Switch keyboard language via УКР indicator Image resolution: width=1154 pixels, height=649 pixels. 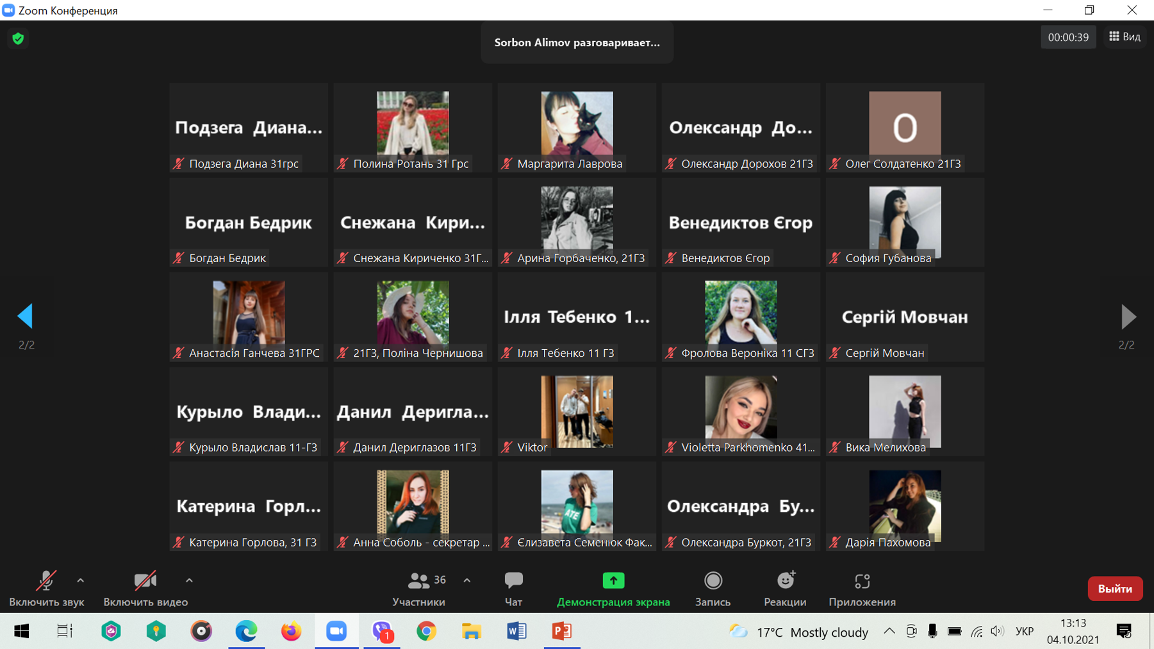pyautogui.click(x=1025, y=632)
